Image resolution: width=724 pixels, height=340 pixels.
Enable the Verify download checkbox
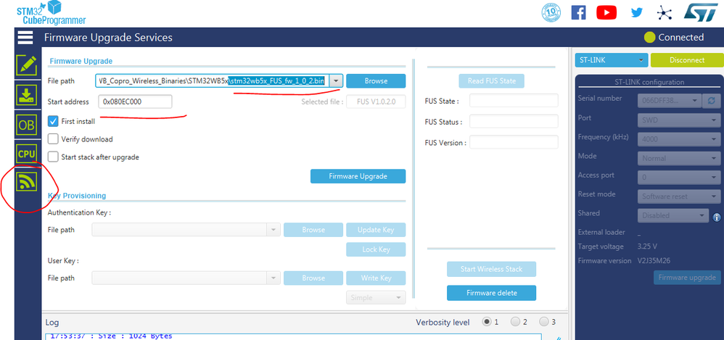point(53,139)
